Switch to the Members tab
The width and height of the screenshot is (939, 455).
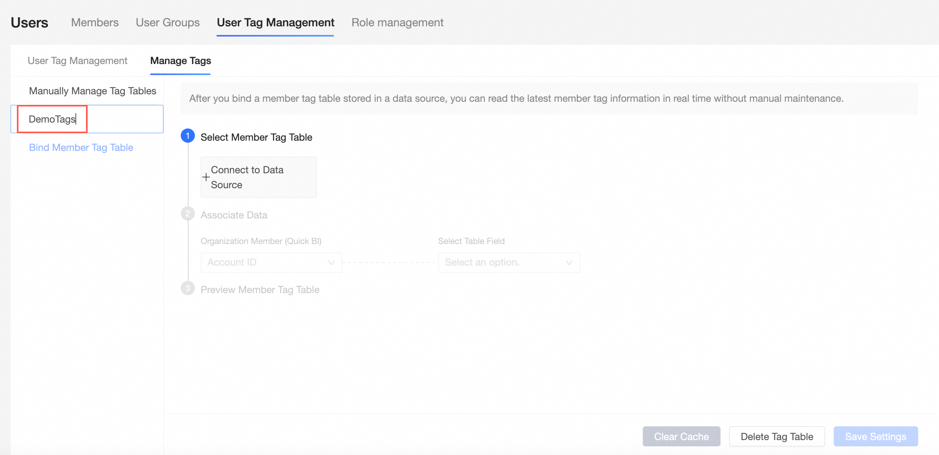(95, 22)
